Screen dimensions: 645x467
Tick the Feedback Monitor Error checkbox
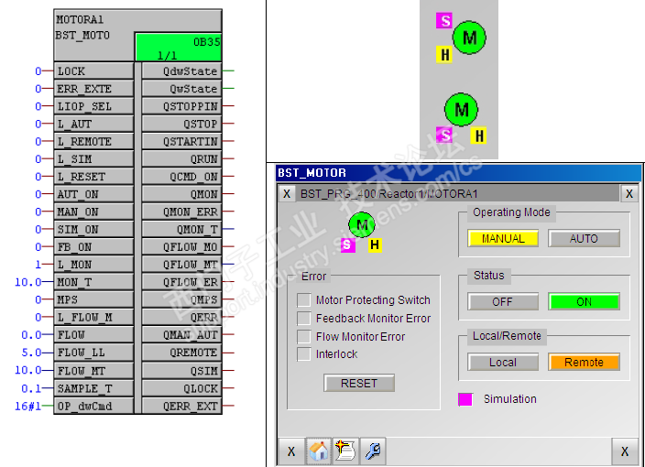[x=303, y=318]
